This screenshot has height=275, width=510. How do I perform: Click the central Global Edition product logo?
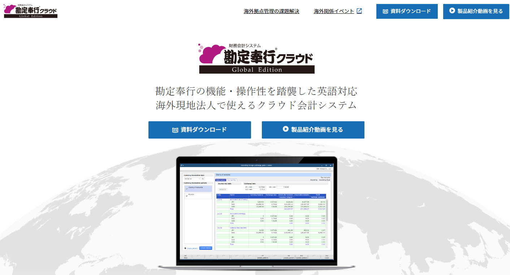tap(256, 58)
